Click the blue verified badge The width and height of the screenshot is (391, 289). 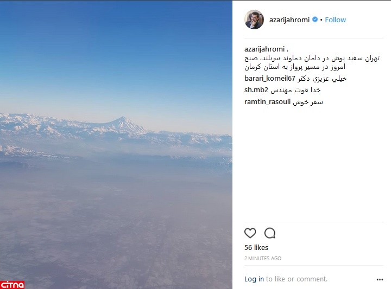(315, 20)
